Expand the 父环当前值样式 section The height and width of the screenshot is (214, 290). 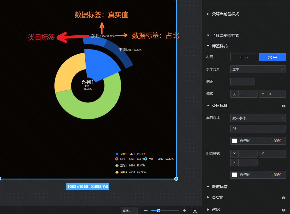point(208,14)
